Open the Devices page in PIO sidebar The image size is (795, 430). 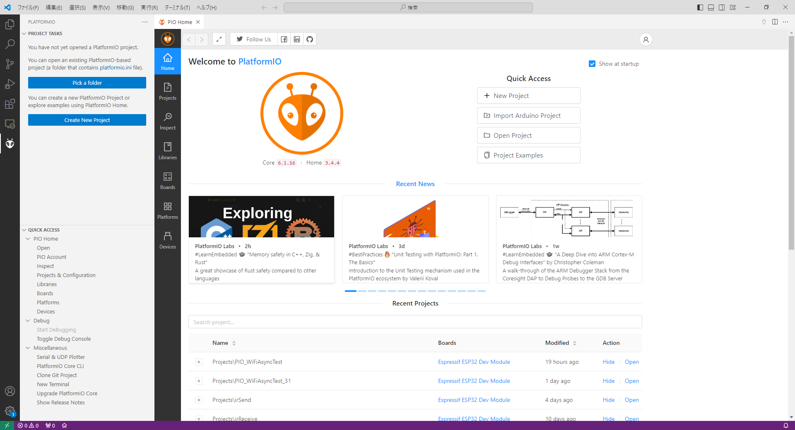point(168,240)
